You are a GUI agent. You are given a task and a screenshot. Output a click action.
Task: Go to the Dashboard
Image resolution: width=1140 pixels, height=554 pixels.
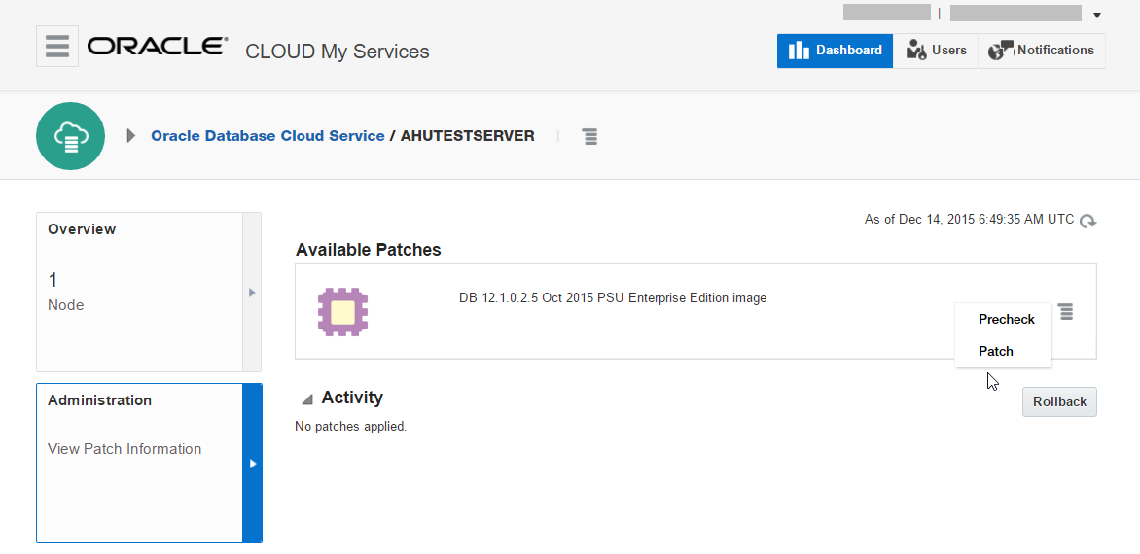(x=835, y=51)
